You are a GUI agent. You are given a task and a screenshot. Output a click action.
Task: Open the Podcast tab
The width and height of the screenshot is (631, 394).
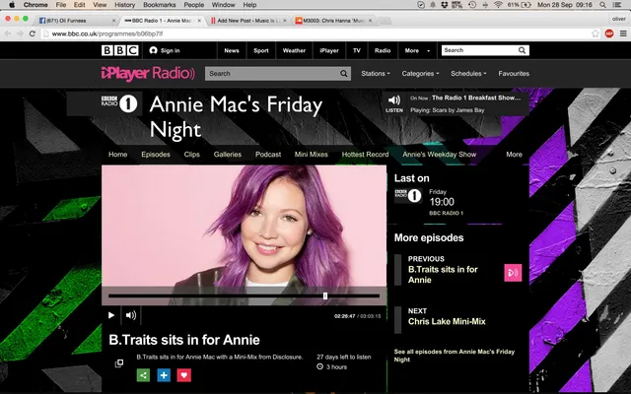pos(268,155)
